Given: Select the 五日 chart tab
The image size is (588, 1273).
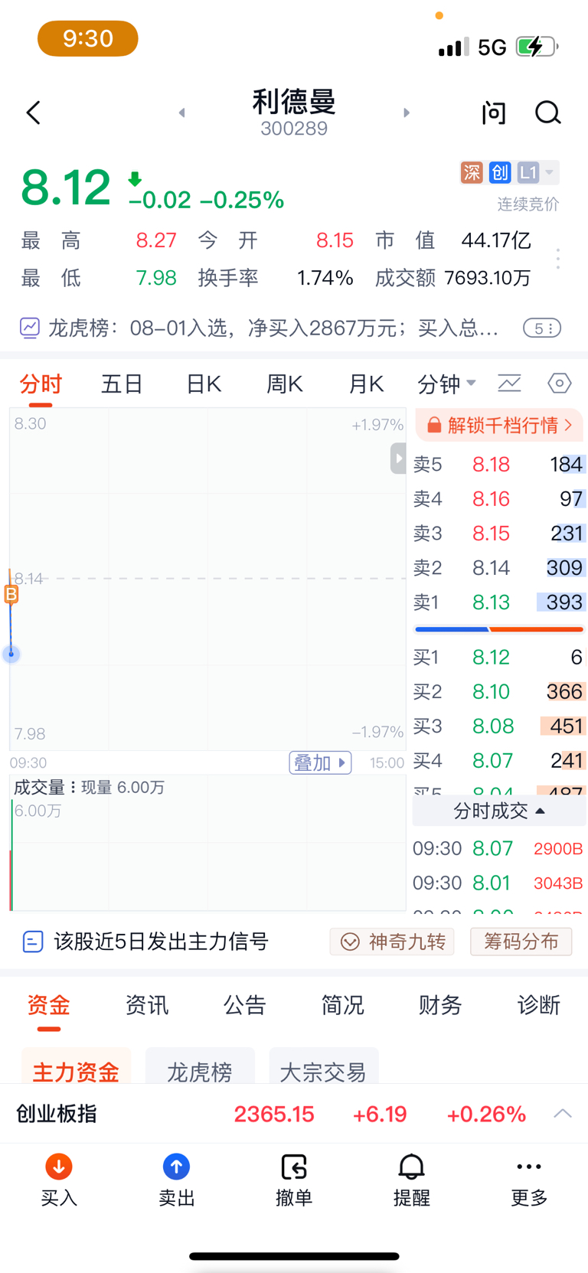Looking at the screenshot, I should point(122,384).
